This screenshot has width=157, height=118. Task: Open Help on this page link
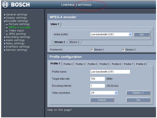pos(60,110)
